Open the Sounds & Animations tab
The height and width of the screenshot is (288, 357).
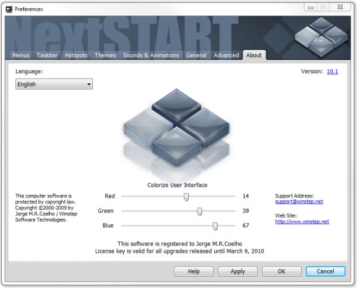pyautogui.click(x=151, y=55)
